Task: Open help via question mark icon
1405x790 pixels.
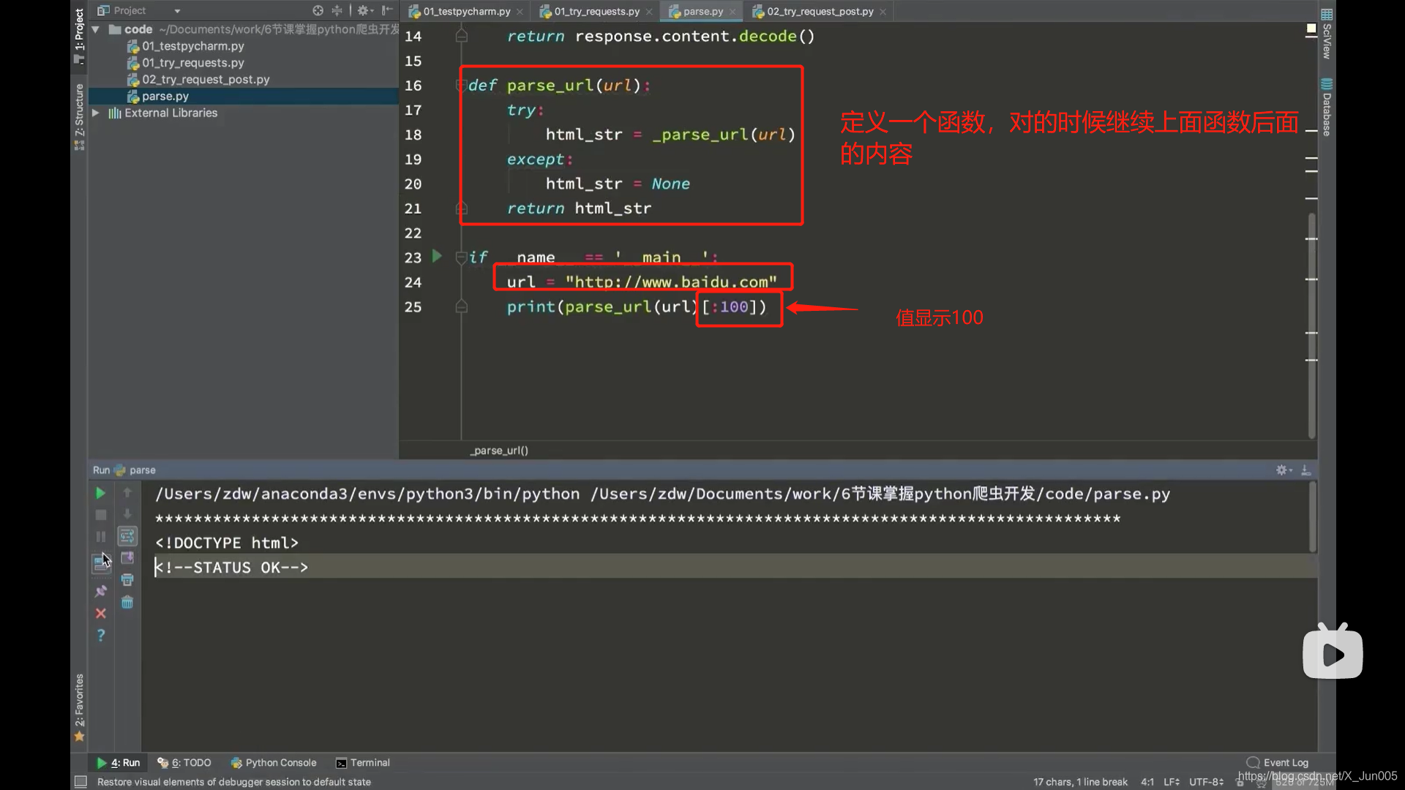Action: (101, 636)
